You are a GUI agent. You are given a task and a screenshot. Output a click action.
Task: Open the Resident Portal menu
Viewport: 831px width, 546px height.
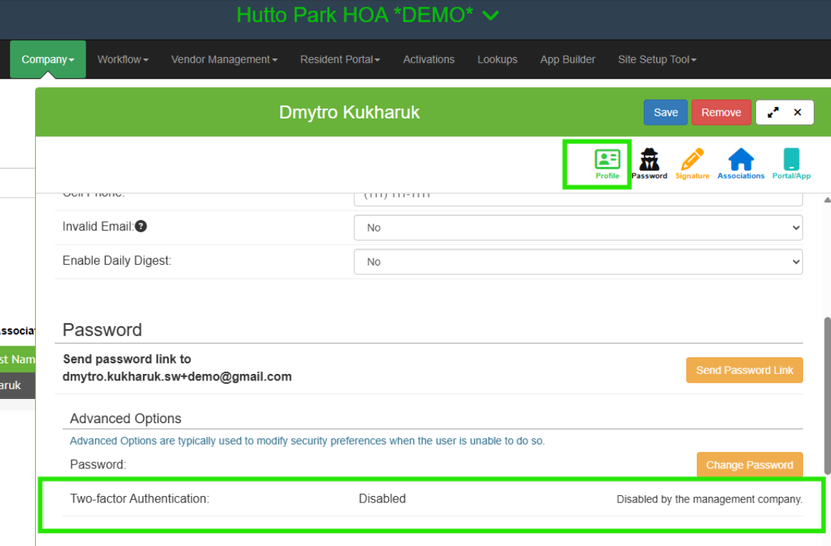tap(339, 59)
